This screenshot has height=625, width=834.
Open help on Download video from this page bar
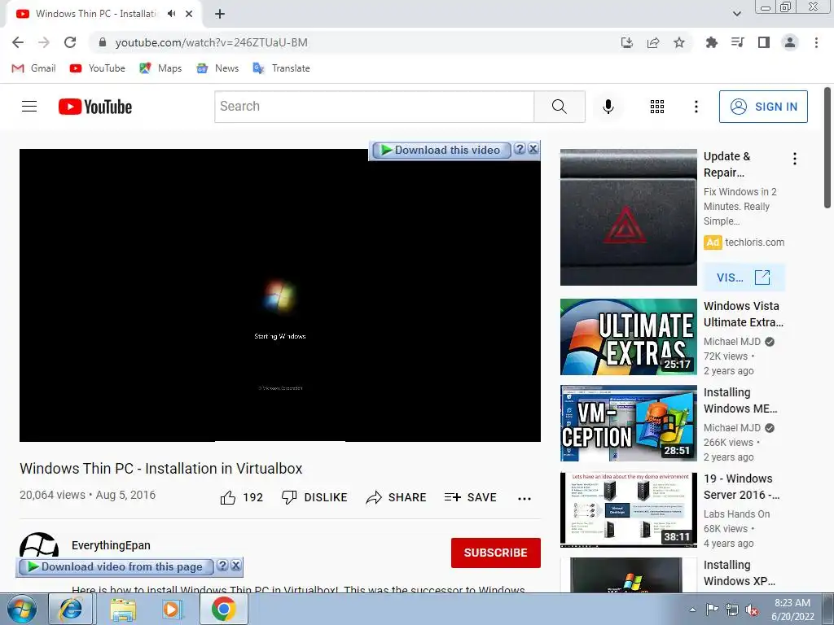pyautogui.click(x=223, y=566)
